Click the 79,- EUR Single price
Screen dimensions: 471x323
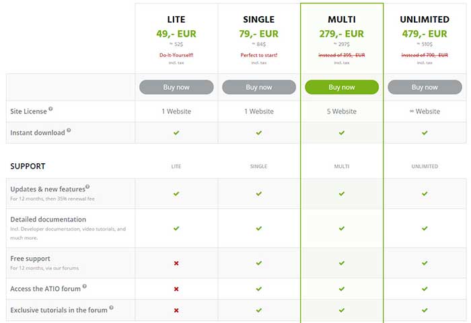click(259, 34)
